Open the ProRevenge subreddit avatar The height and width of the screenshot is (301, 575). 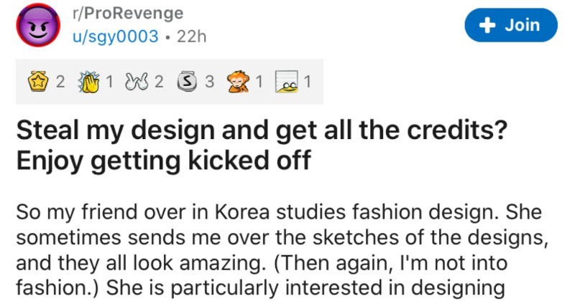[x=38, y=25]
